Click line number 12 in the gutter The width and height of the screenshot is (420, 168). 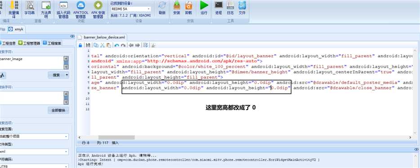[88, 109]
